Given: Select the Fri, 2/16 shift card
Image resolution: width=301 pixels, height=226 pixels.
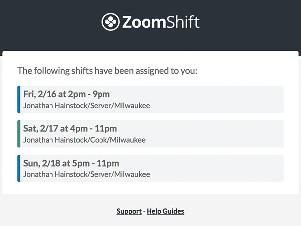Looking at the screenshot, I should 150,99.
